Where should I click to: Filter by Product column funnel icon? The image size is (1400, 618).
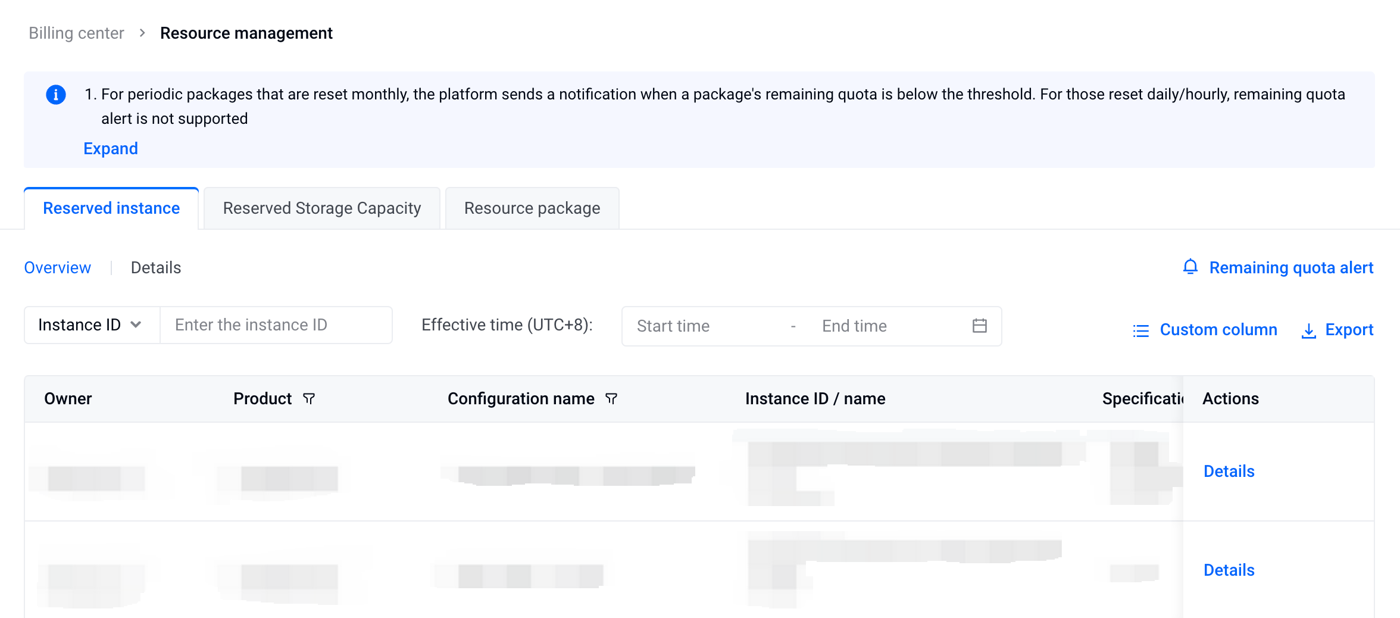[x=308, y=399]
